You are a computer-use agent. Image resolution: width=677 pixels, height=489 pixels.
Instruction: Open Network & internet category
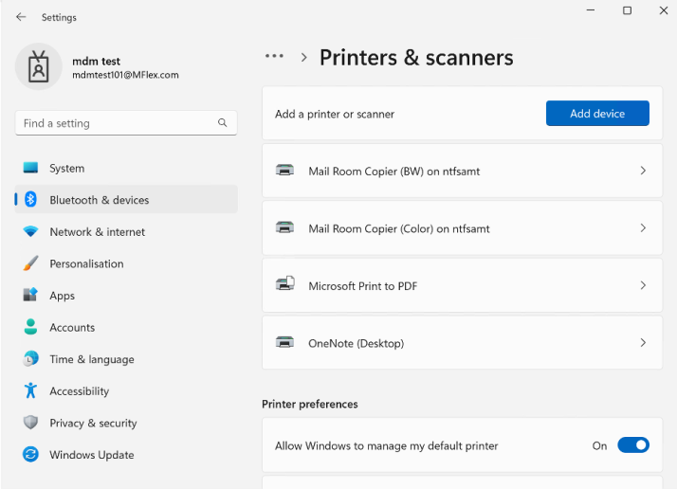click(126, 231)
